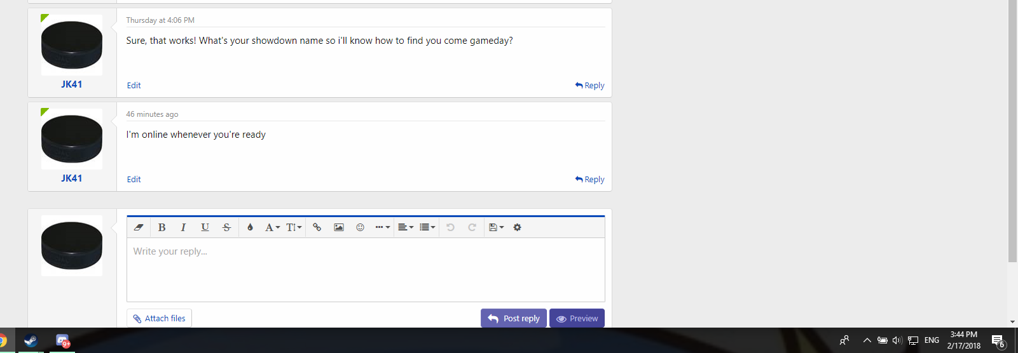Toggle strikethrough formatting in reply editor

[x=226, y=227]
